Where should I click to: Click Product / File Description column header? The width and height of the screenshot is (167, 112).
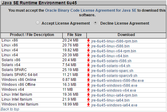point(31,35)
